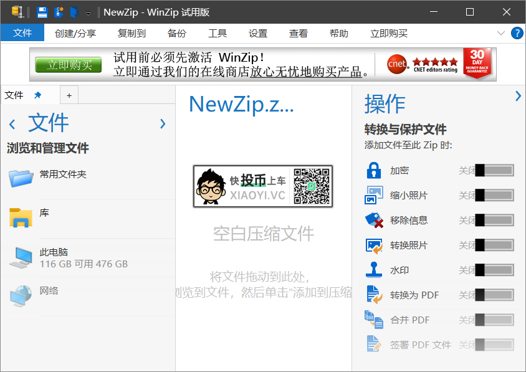Open the 设置 tab

(x=258, y=33)
